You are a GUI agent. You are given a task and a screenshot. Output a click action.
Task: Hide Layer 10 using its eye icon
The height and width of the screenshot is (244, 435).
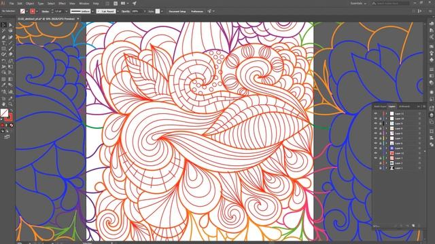tap(375, 119)
